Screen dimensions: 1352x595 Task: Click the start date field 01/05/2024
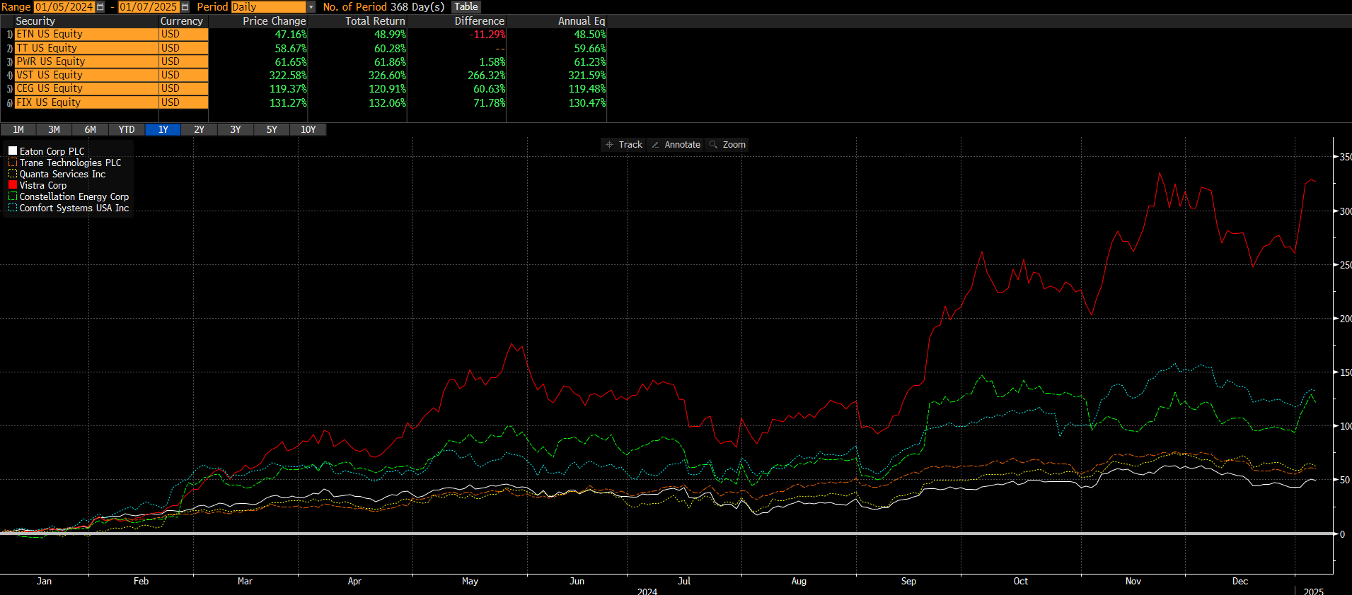coord(64,7)
